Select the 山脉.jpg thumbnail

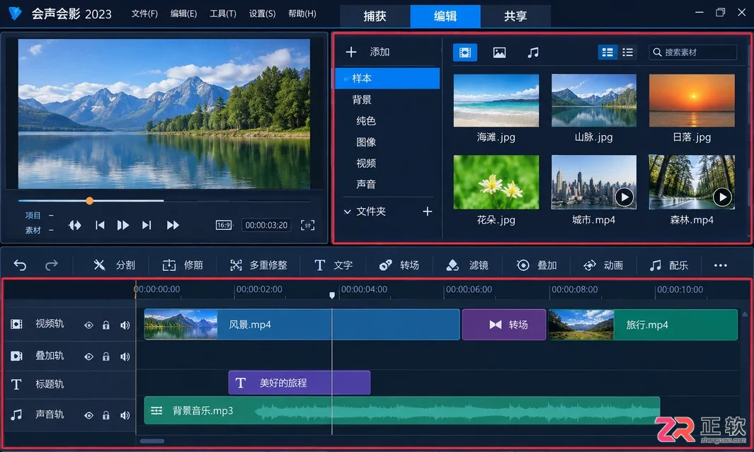point(594,100)
